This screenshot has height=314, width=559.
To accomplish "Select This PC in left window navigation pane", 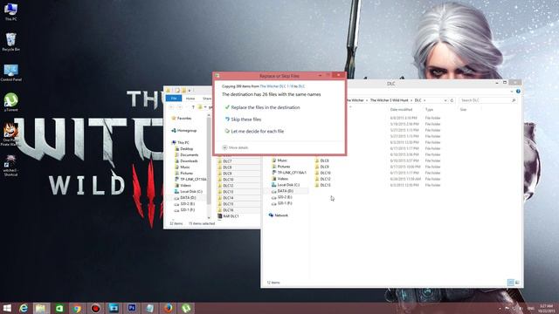I will point(181,142).
